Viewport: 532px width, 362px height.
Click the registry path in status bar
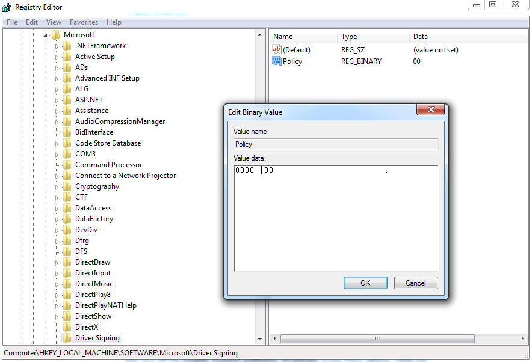tap(120, 353)
